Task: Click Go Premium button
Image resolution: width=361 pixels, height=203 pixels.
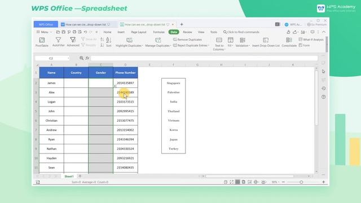Action: click(317, 24)
